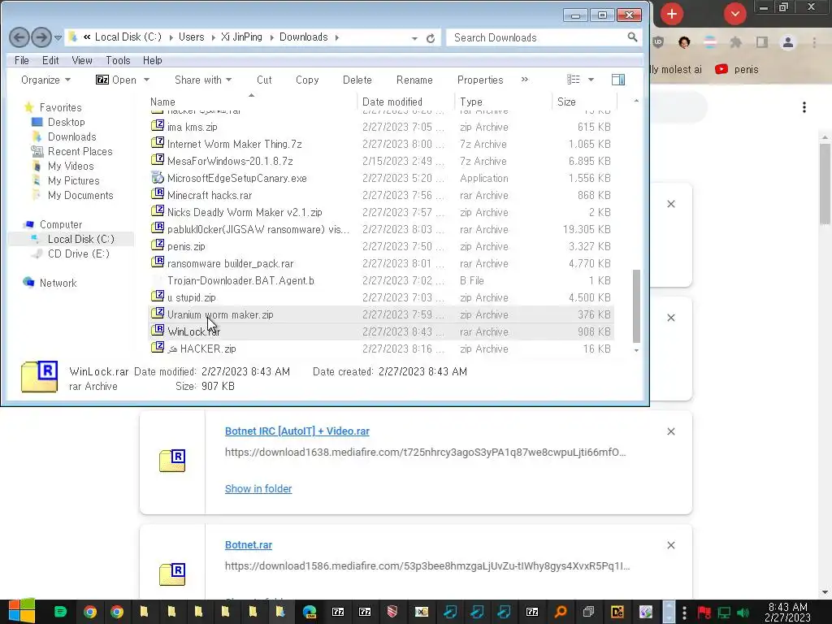Open the Edit menu
The image size is (832, 624).
pyautogui.click(x=50, y=60)
